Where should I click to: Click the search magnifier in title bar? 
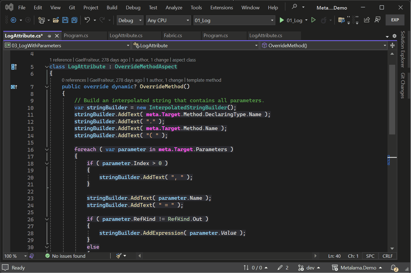pos(294,7)
